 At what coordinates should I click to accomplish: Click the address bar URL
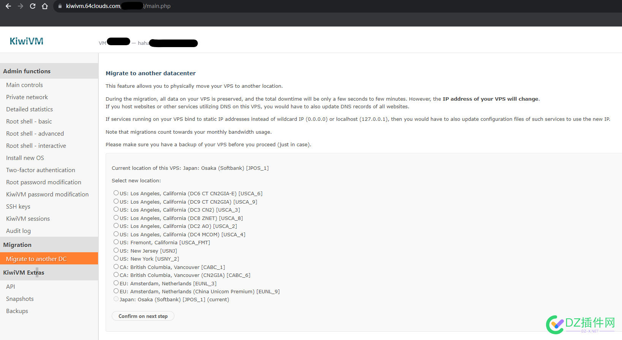coord(118,6)
